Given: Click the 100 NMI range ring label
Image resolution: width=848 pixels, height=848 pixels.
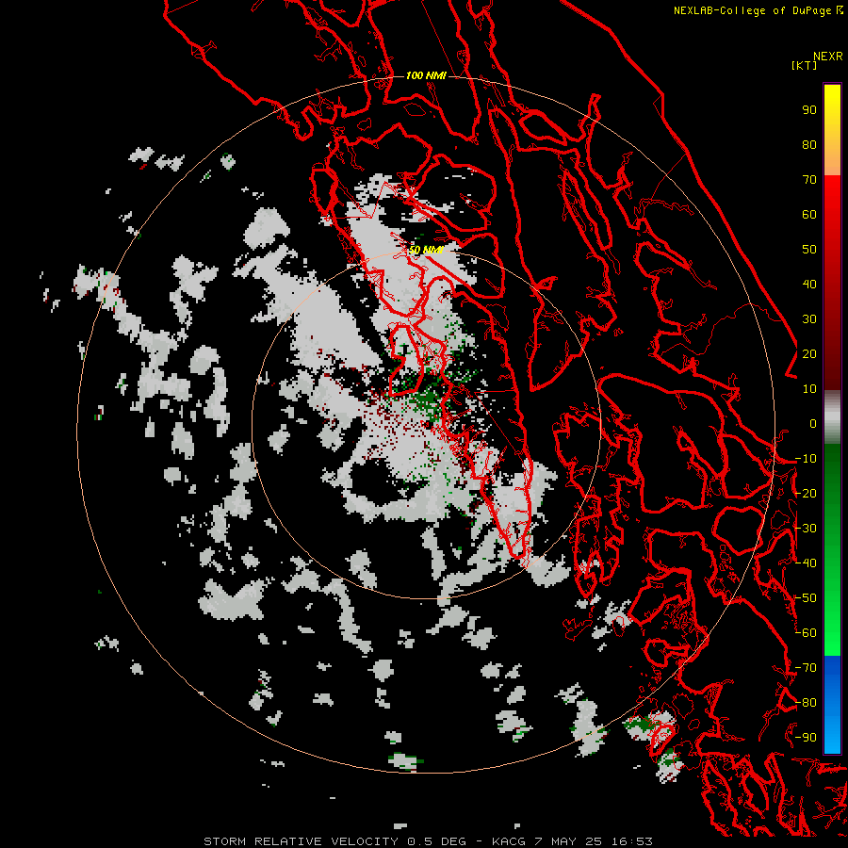Looking at the screenshot, I should point(426,75).
